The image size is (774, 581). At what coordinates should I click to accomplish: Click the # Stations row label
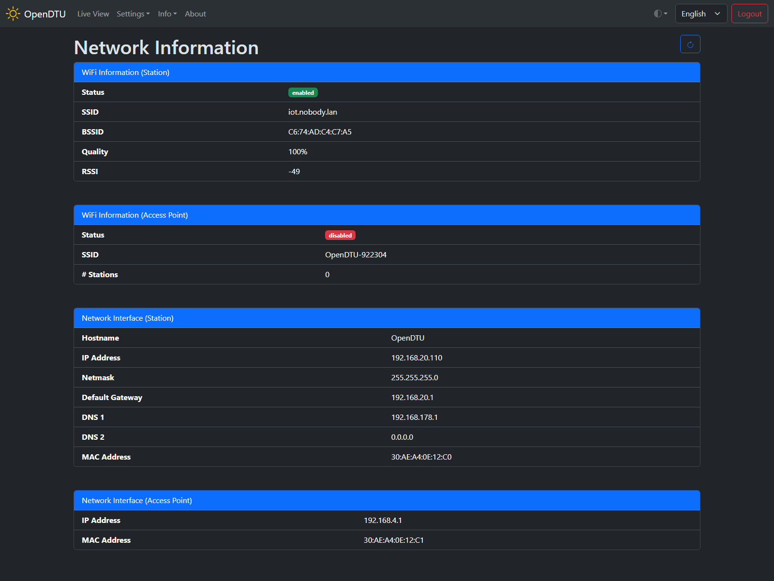point(100,275)
